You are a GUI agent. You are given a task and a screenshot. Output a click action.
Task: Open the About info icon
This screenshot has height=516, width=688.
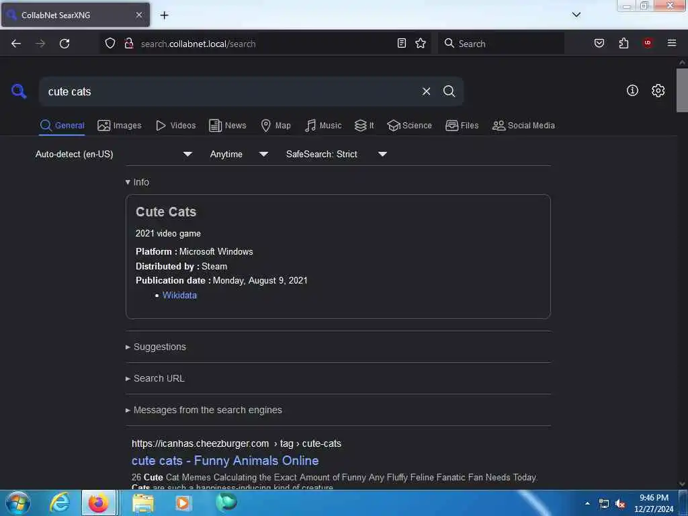pyautogui.click(x=632, y=91)
